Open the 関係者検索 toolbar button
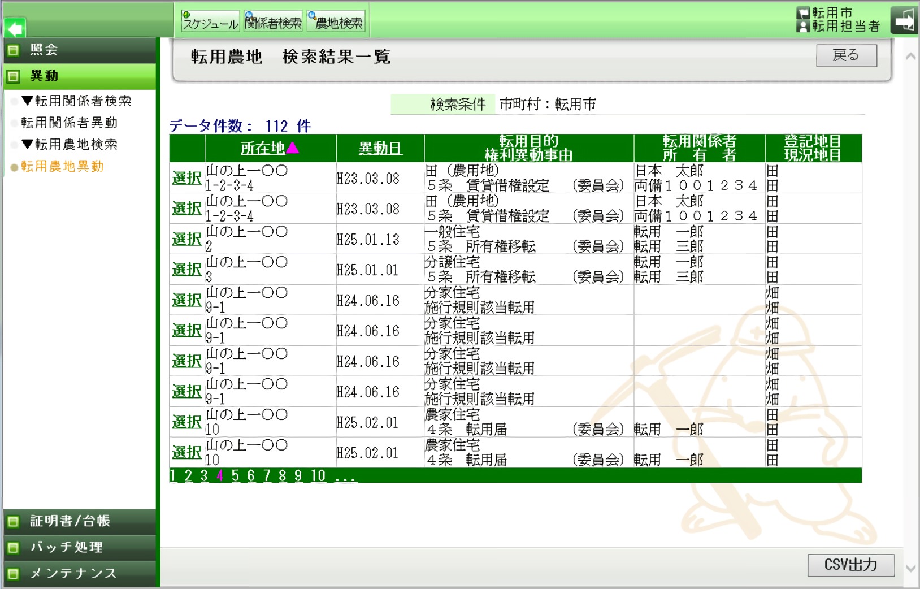Screen dimensions: 920x589 [274, 21]
